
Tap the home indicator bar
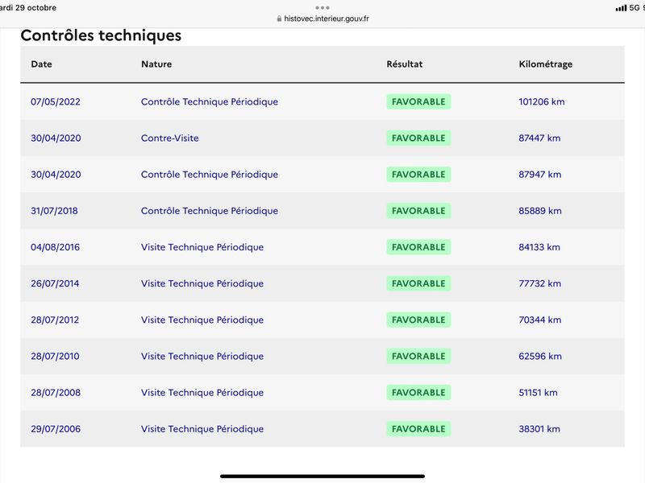[322, 477]
